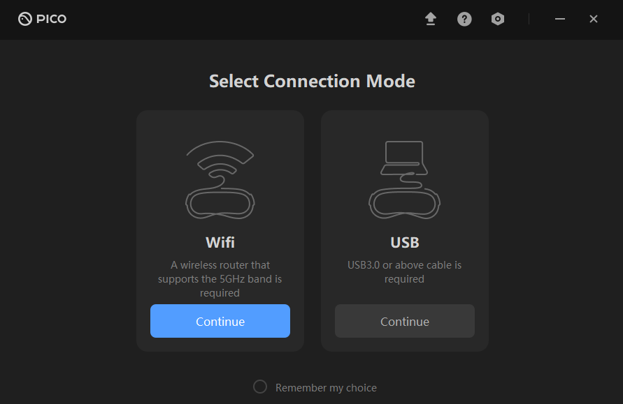
Task: Click the Wifi headset illustration
Action: click(220, 179)
